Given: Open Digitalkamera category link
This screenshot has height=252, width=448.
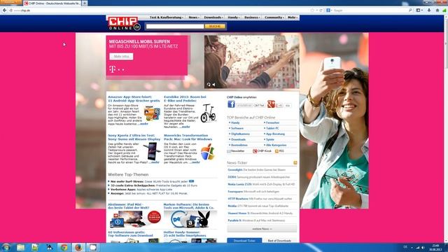Looking at the screenshot, I should click(240, 134).
